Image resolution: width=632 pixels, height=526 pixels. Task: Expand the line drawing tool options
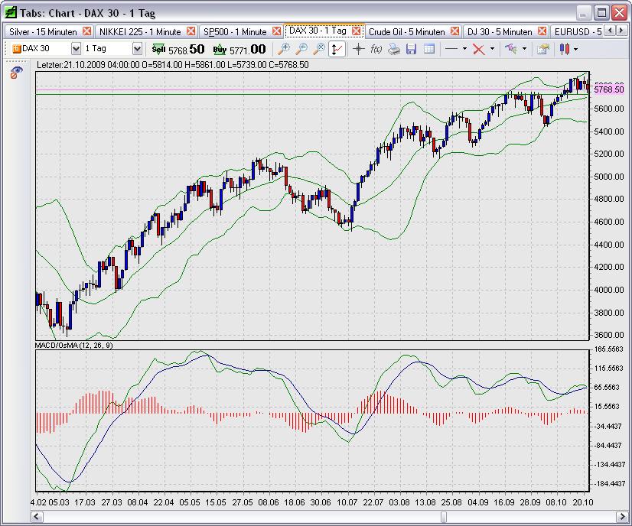464,49
